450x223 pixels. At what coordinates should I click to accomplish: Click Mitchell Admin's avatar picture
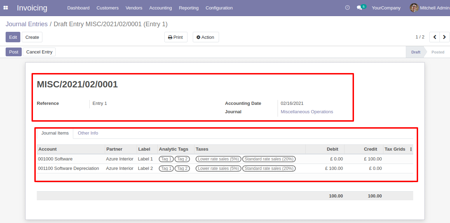point(414,8)
